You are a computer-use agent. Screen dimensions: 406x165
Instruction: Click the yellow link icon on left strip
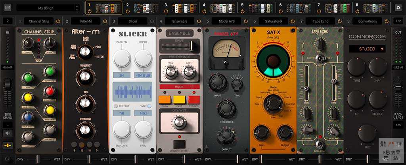point(8,145)
